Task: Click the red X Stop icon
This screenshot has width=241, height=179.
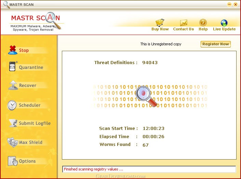Action: pos(13,50)
